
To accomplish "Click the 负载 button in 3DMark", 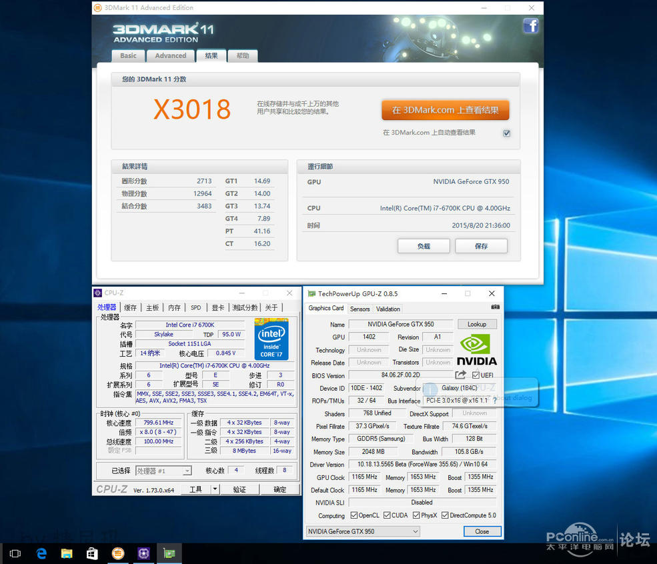I will 424,246.
